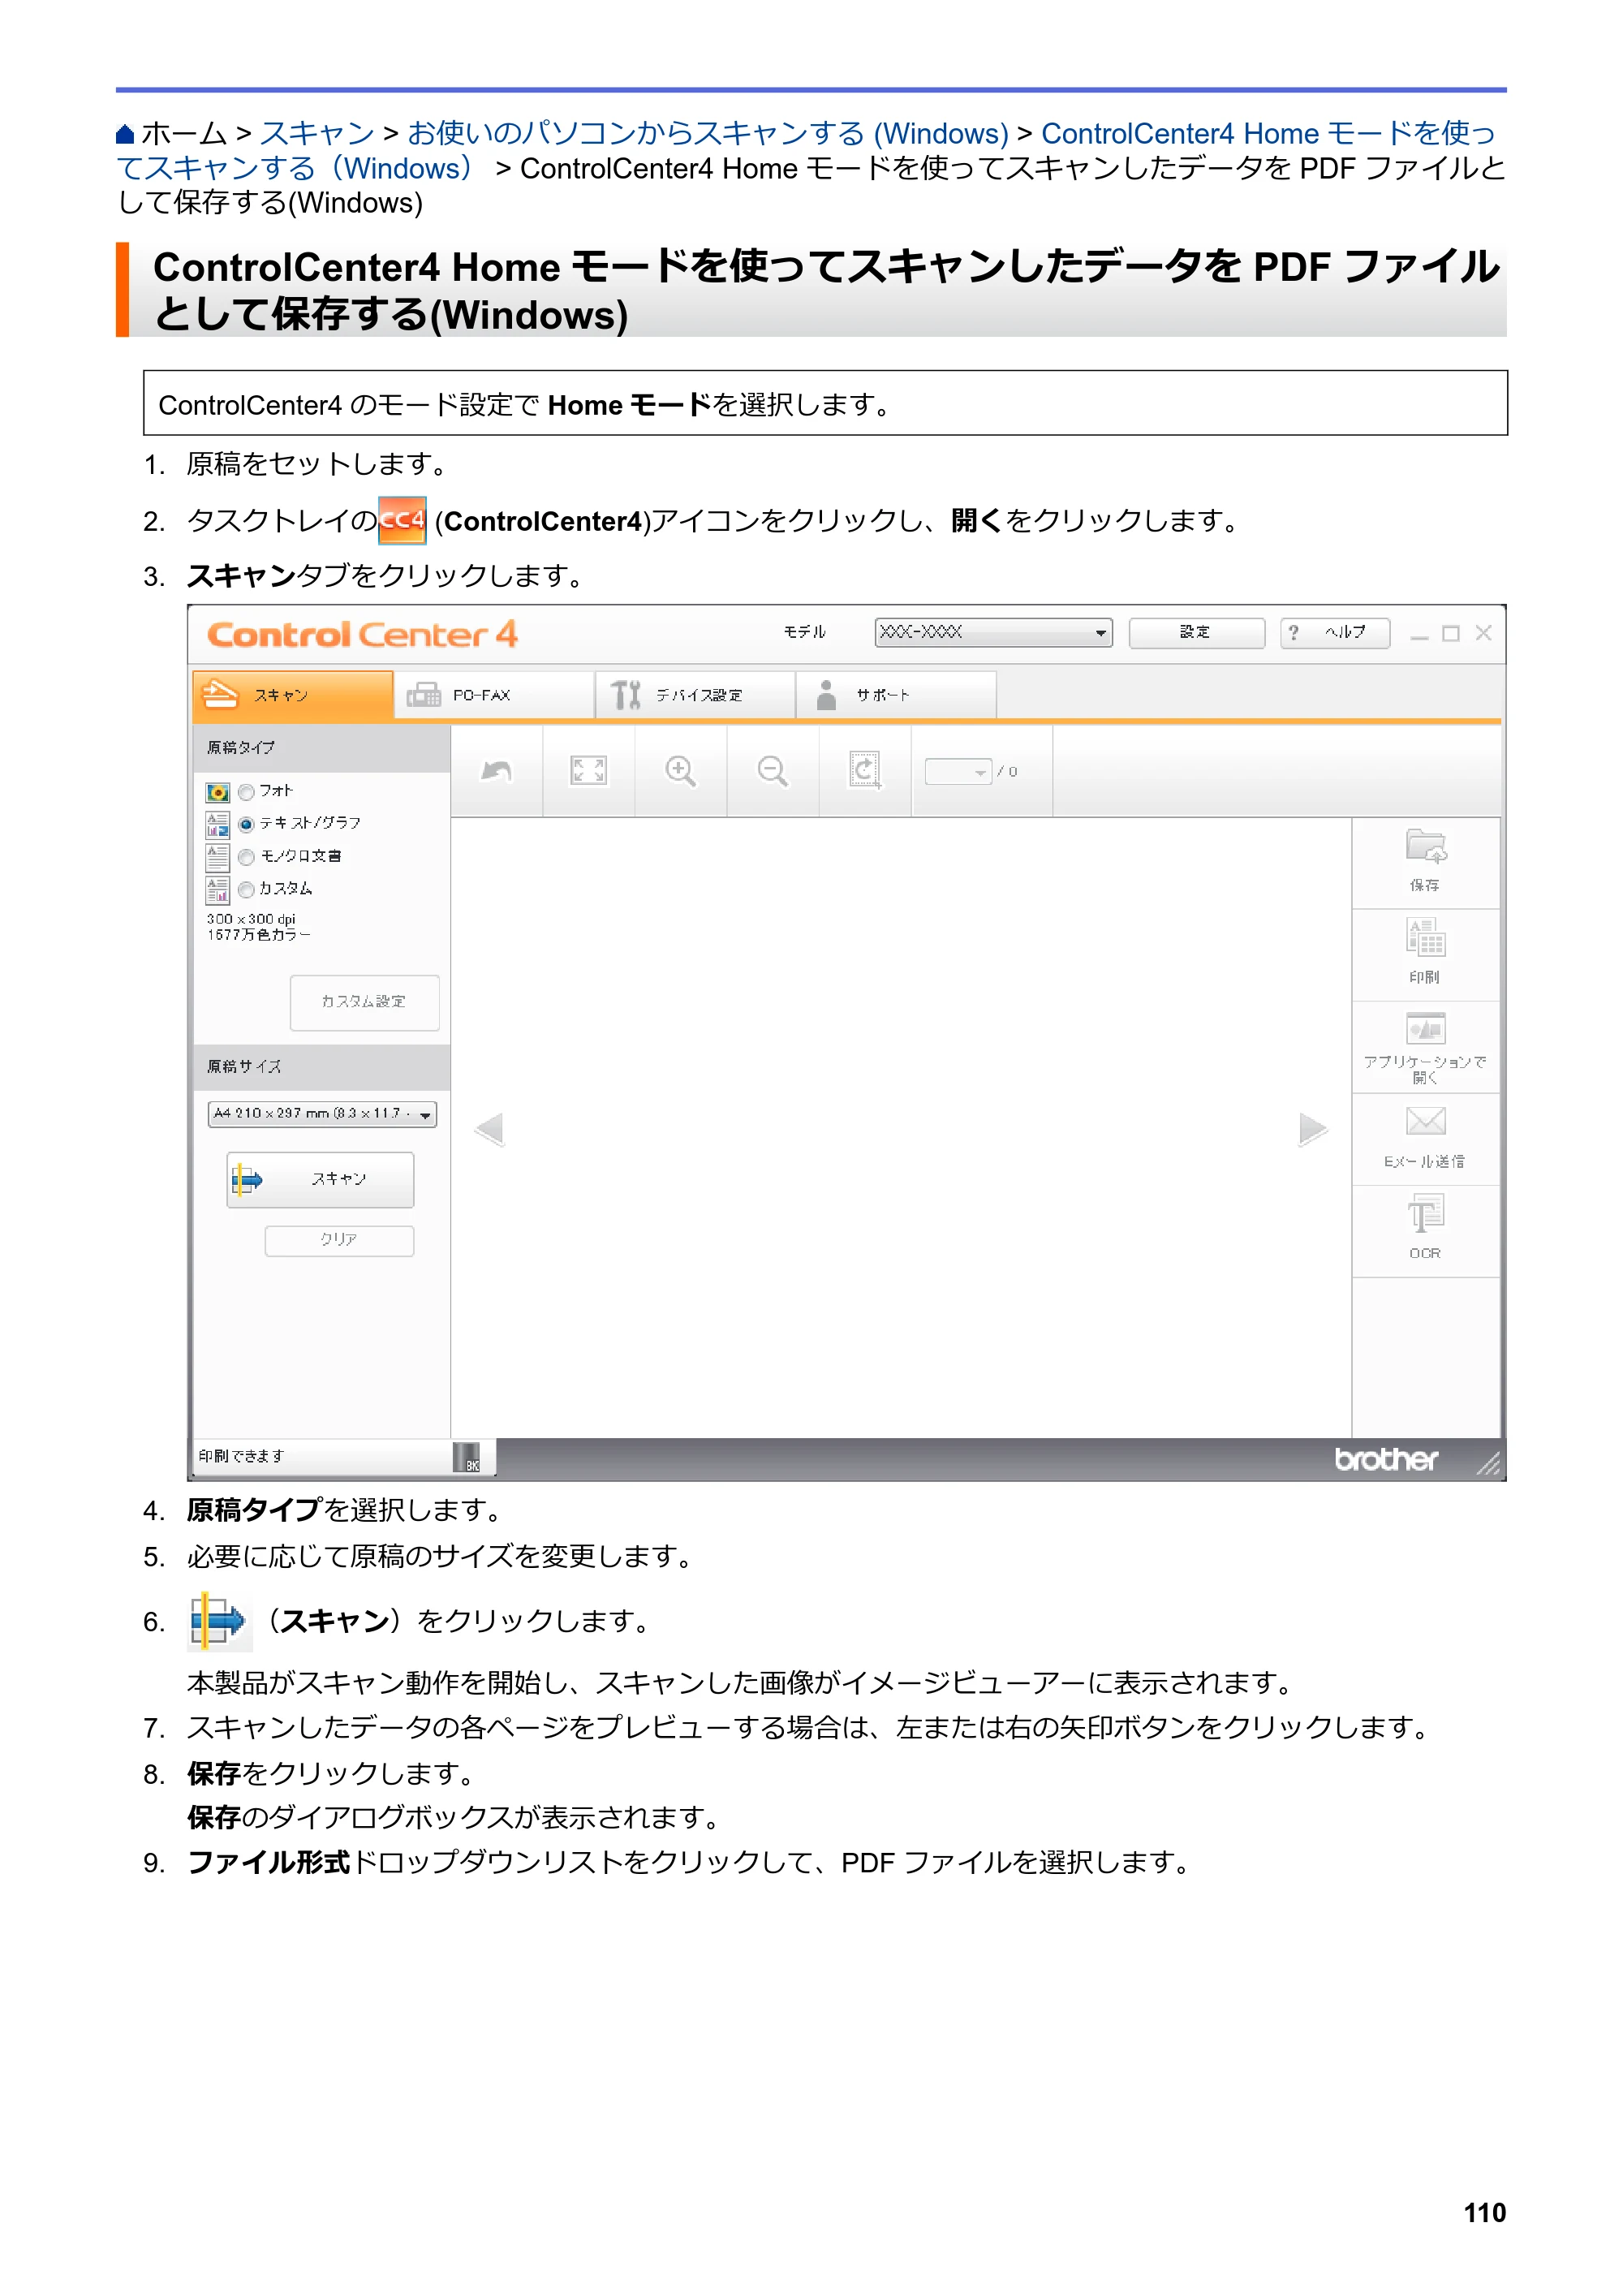Show next page with right arrow

pos(1312,1129)
